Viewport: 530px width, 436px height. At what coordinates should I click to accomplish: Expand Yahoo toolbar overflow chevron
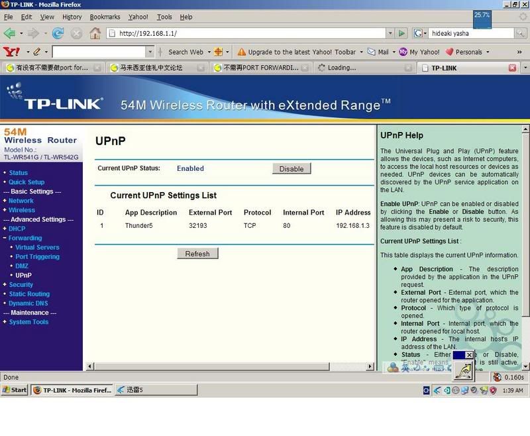519,52
